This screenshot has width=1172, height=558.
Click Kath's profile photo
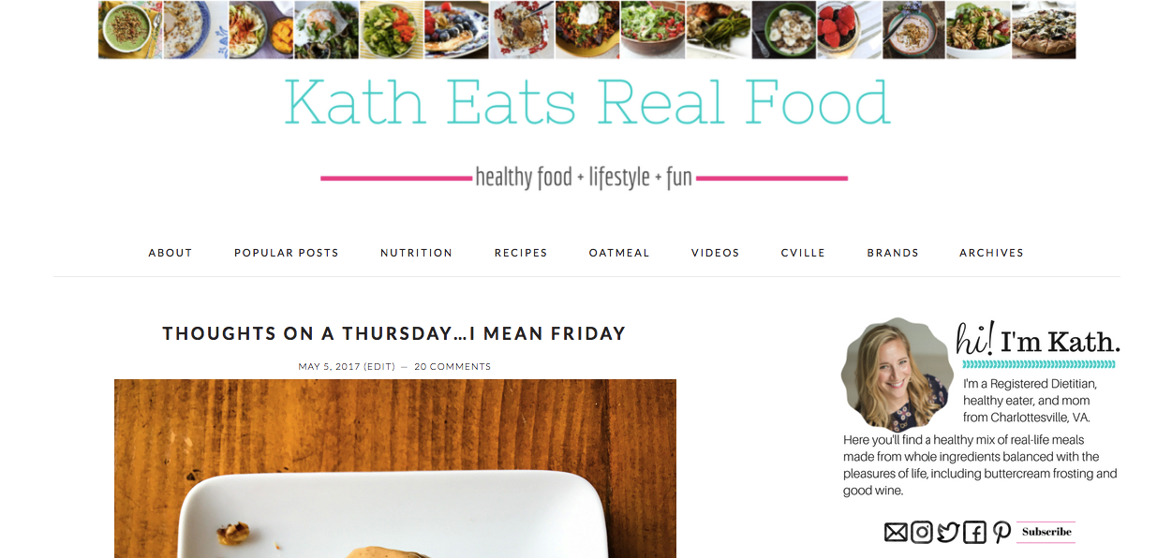(897, 374)
